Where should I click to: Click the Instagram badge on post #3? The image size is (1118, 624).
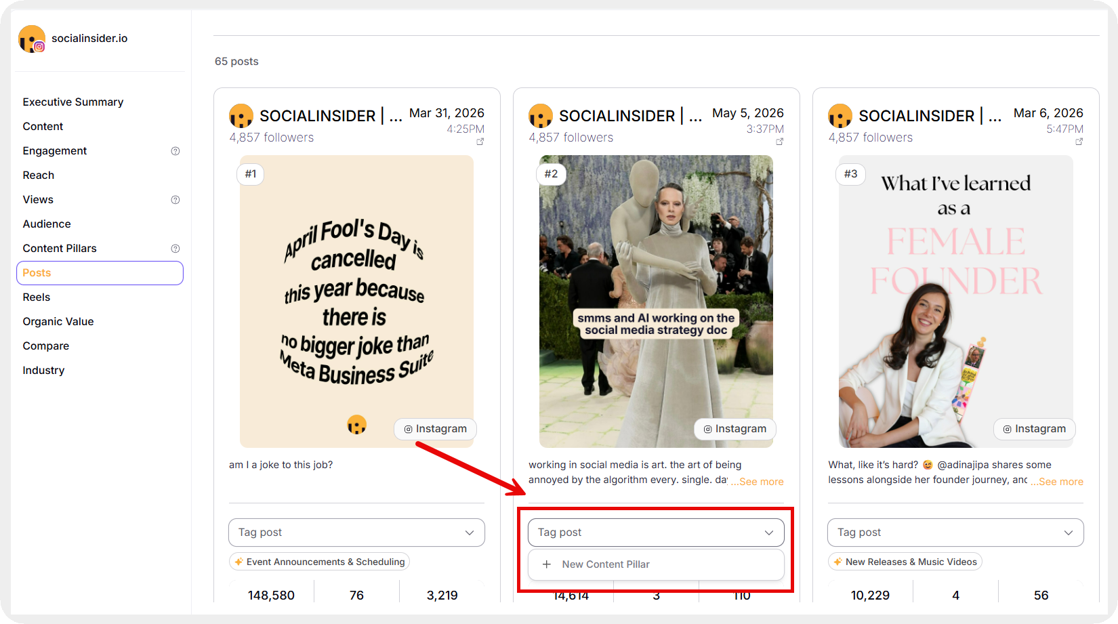click(1034, 429)
